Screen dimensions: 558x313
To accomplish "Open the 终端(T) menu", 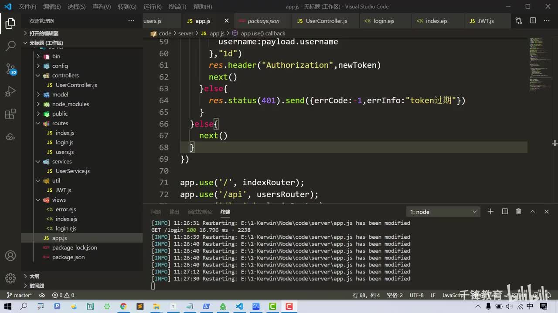I will [177, 7].
